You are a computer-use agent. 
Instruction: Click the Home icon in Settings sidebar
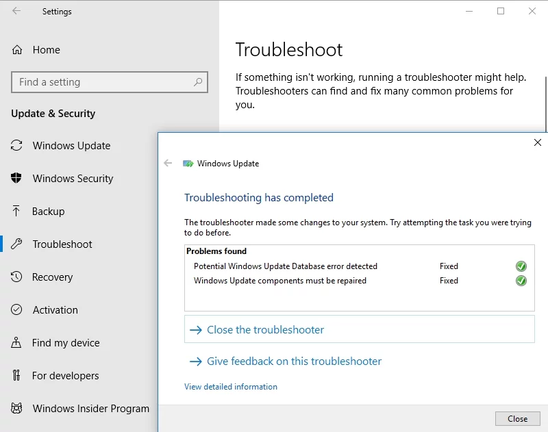[17, 50]
